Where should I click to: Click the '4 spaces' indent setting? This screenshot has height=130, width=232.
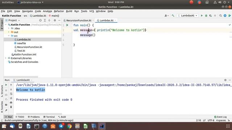221,120
